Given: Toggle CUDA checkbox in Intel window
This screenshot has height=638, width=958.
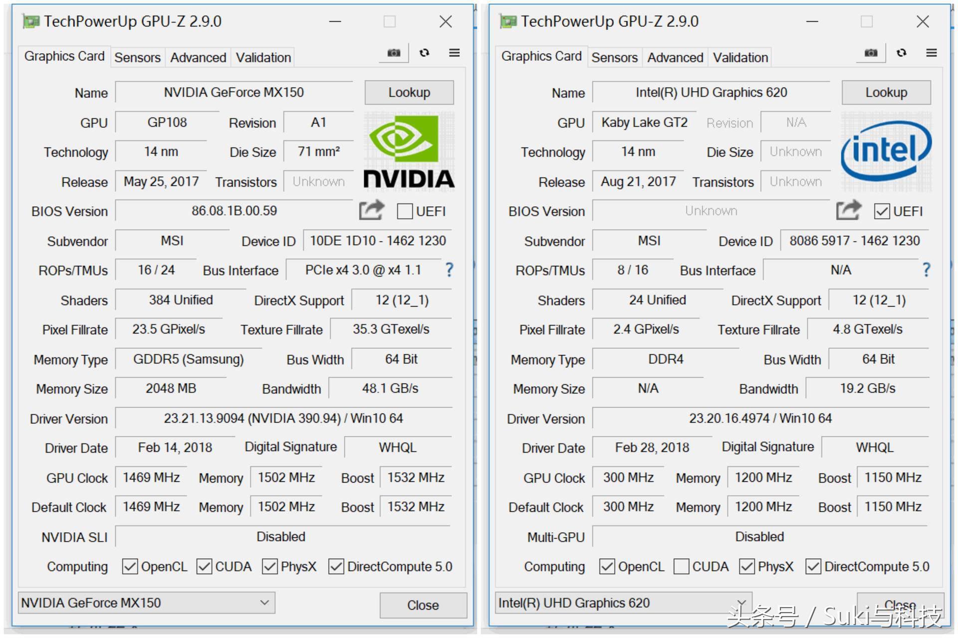Looking at the screenshot, I should click(x=681, y=567).
